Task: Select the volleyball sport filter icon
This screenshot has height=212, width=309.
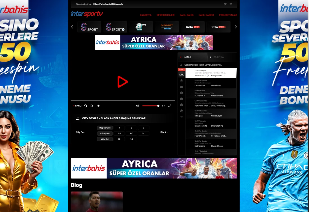Action: pos(181,105)
